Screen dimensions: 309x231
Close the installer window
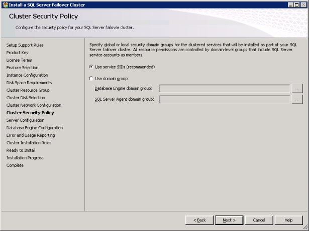point(303,5)
